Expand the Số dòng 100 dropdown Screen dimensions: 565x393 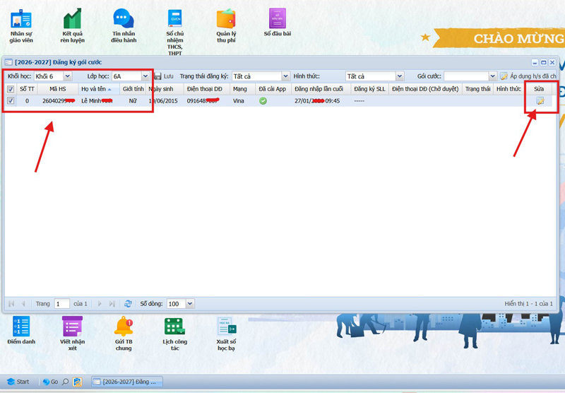point(190,303)
